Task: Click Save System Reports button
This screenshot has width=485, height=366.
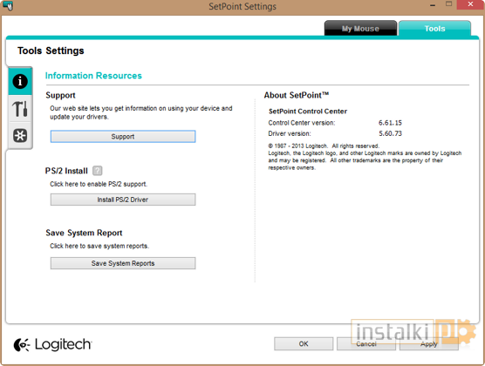Action: (x=123, y=263)
